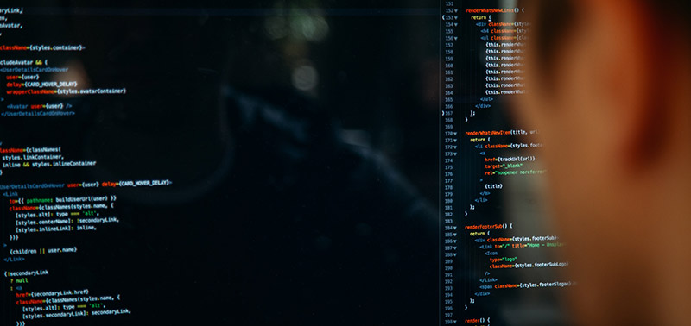Collapse fold arrow at line 171
This screenshot has width=691, height=326.
coord(455,141)
